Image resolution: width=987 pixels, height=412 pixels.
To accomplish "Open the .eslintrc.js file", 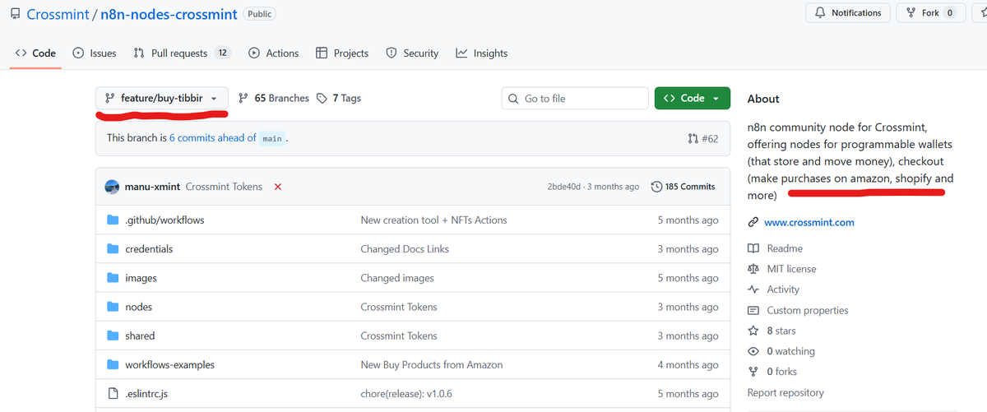I will pos(147,393).
